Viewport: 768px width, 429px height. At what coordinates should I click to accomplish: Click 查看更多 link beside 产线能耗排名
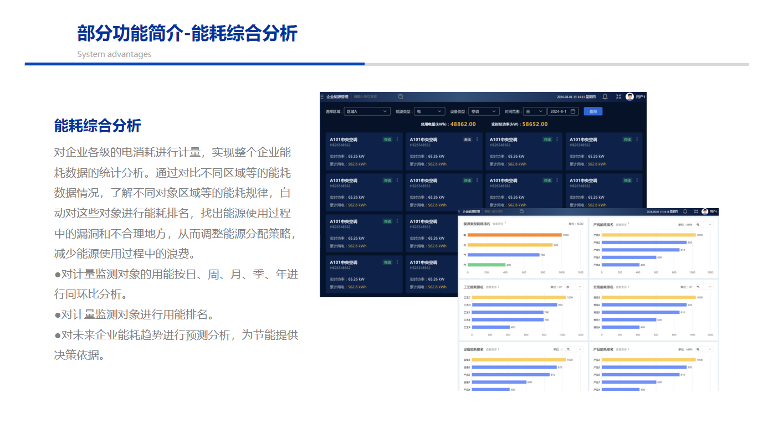coord(622,225)
